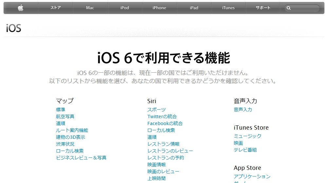Open the ストア navigation tab
This screenshot has width=328, height=183.
click(x=55, y=8)
